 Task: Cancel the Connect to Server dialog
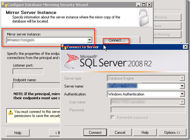click(x=120, y=132)
